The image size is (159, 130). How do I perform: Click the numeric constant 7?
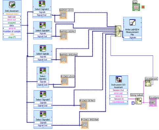[x=133, y=103]
